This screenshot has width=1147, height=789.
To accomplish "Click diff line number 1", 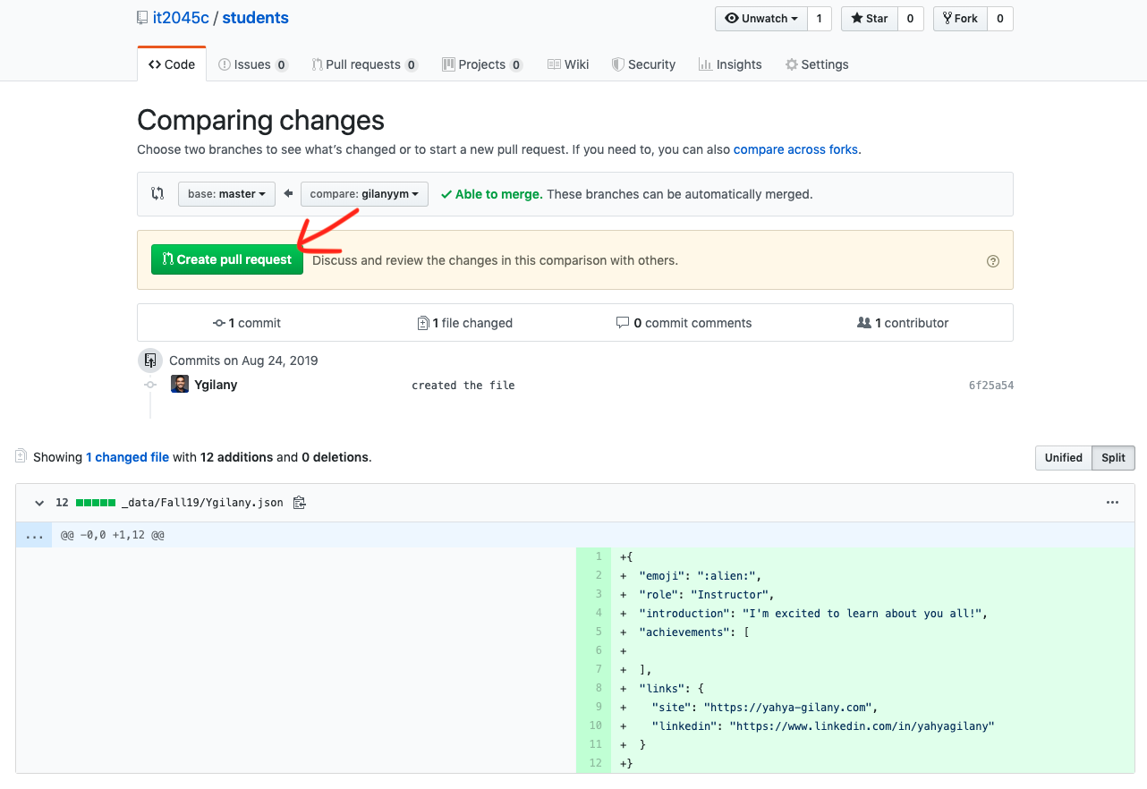I will coord(594,556).
